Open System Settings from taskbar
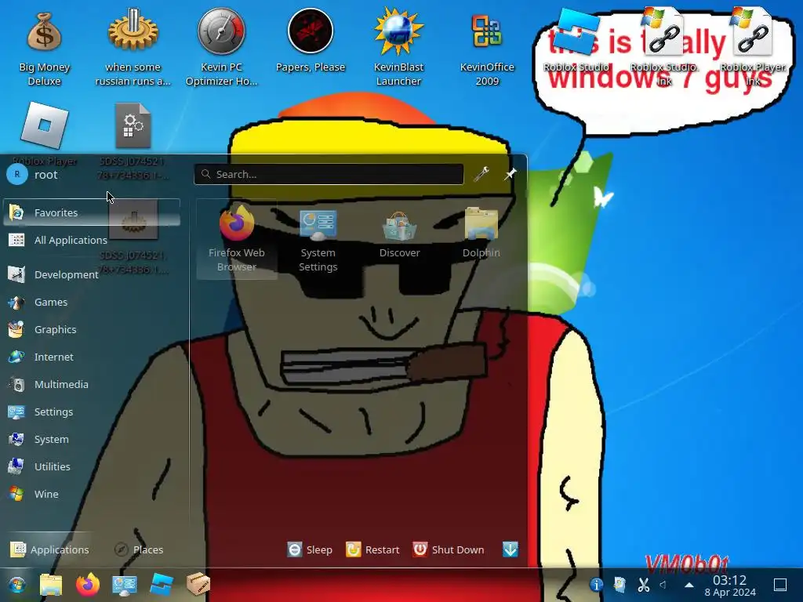The height and width of the screenshot is (602, 803). click(x=125, y=585)
